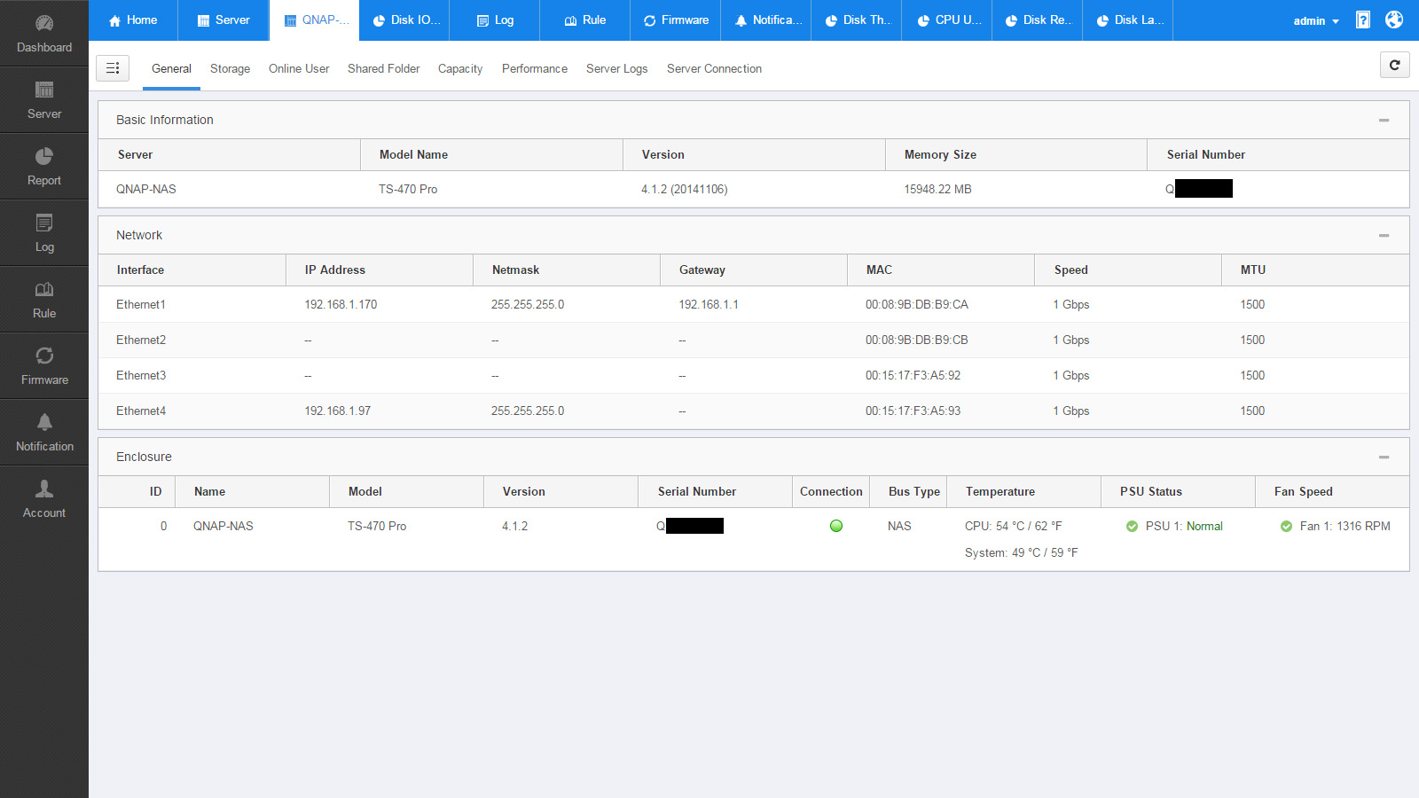Open the Capacity sub-tab
Viewport: 1419px width, 798px height.
click(460, 68)
